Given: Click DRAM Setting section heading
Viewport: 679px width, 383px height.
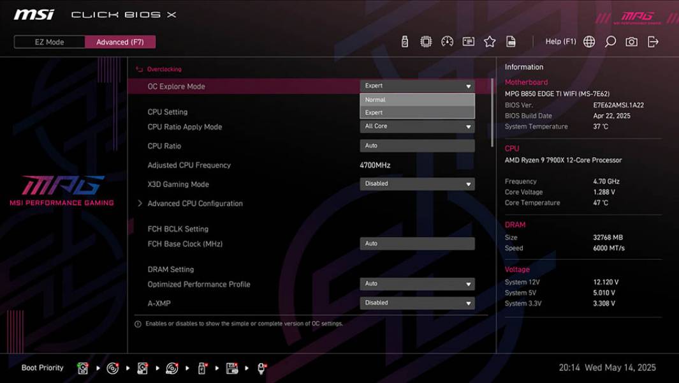Looking at the screenshot, I should 171,269.
